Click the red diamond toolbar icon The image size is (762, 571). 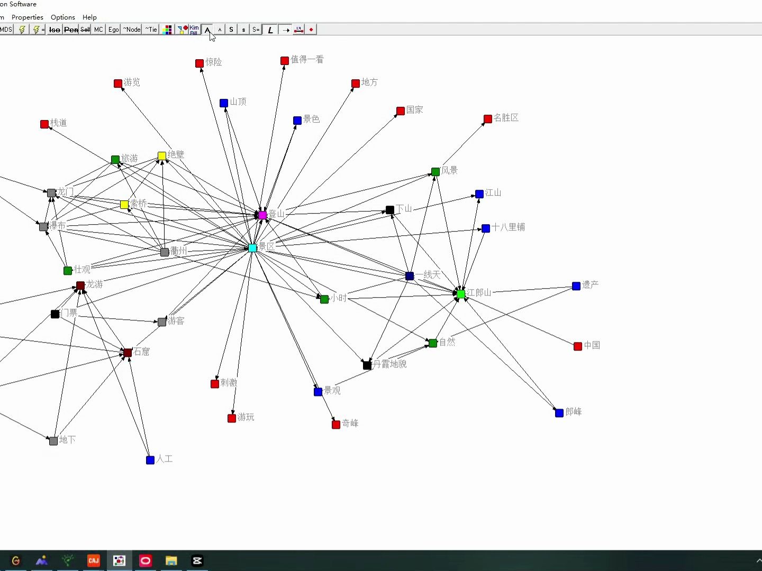coord(311,30)
